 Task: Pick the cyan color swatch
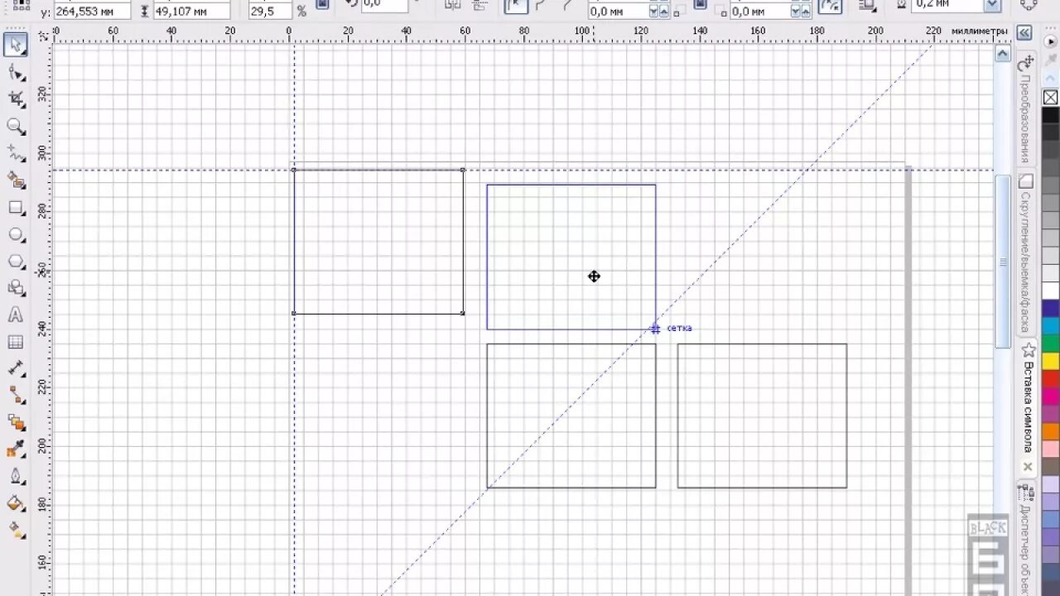[x=1050, y=326]
